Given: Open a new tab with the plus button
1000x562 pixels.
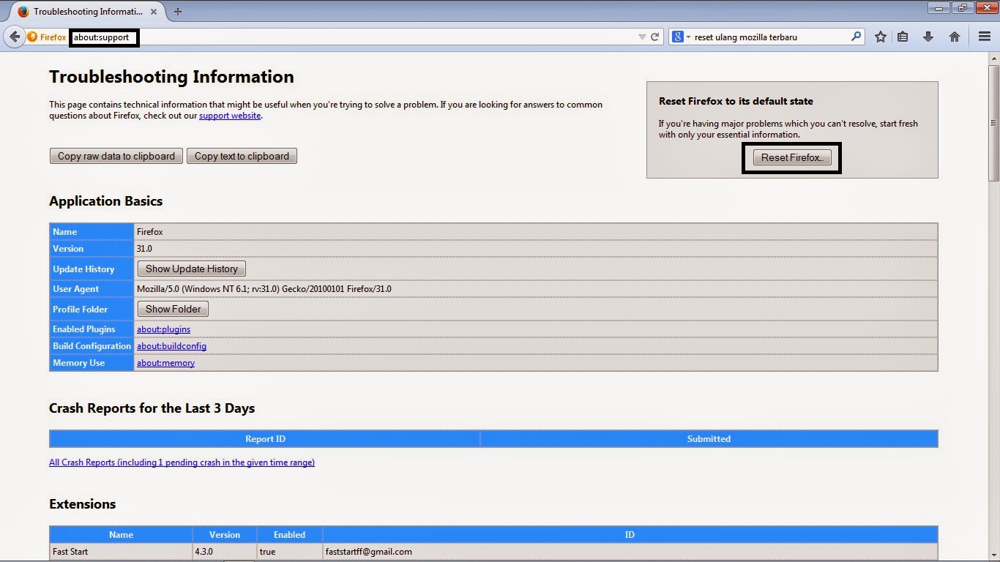Looking at the screenshot, I should (178, 11).
